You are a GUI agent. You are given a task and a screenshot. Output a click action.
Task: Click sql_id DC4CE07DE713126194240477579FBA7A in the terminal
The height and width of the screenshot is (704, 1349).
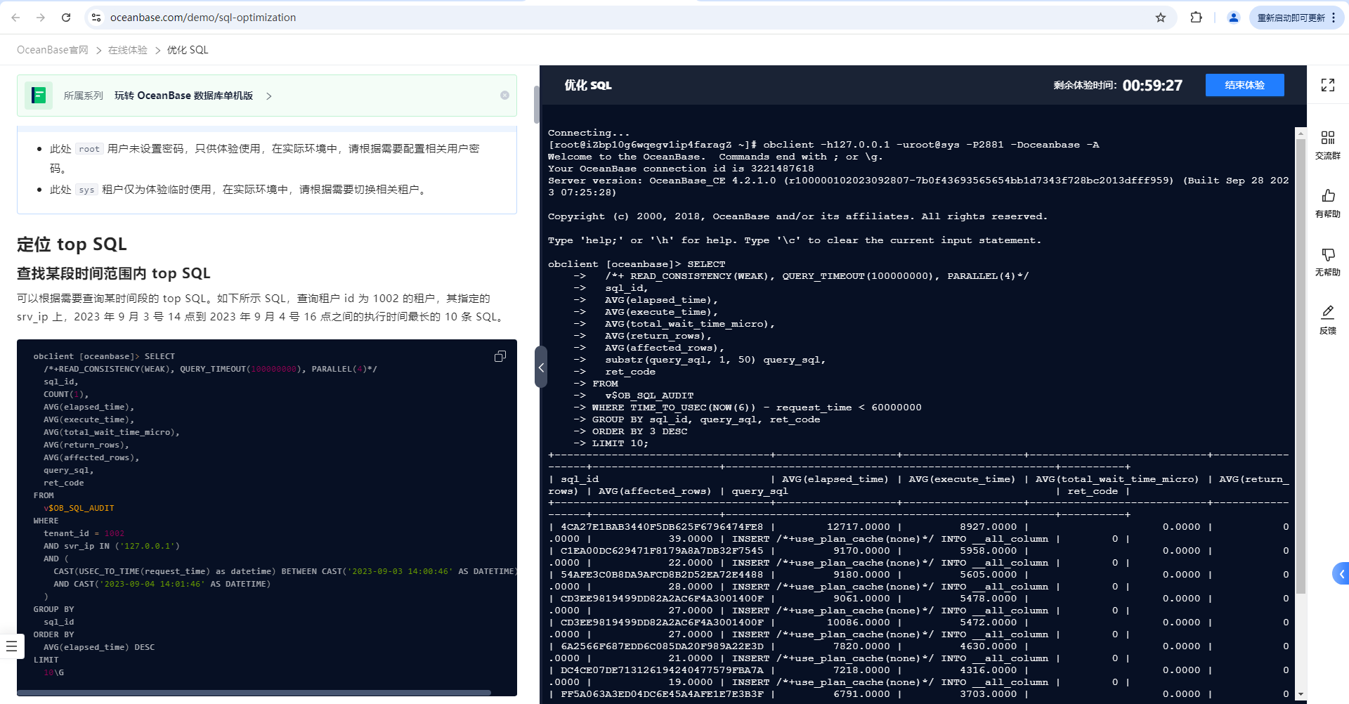662,670
